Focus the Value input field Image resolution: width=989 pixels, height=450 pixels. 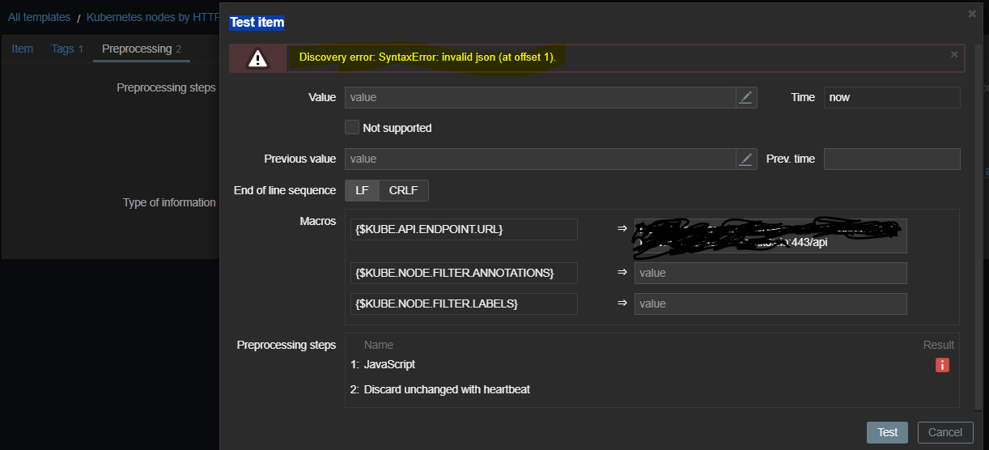click(541, 97)
